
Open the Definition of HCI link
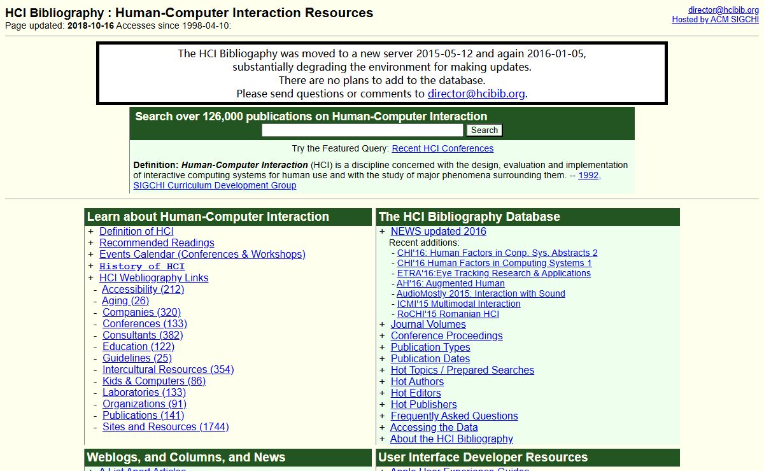[136, 232]
